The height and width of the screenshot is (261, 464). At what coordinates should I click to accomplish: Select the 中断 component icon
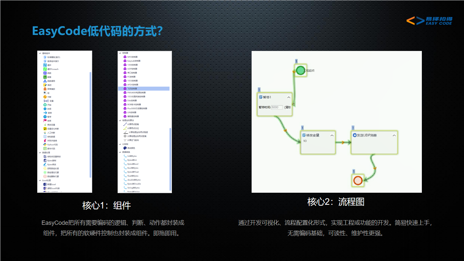[x=45, y=97]
